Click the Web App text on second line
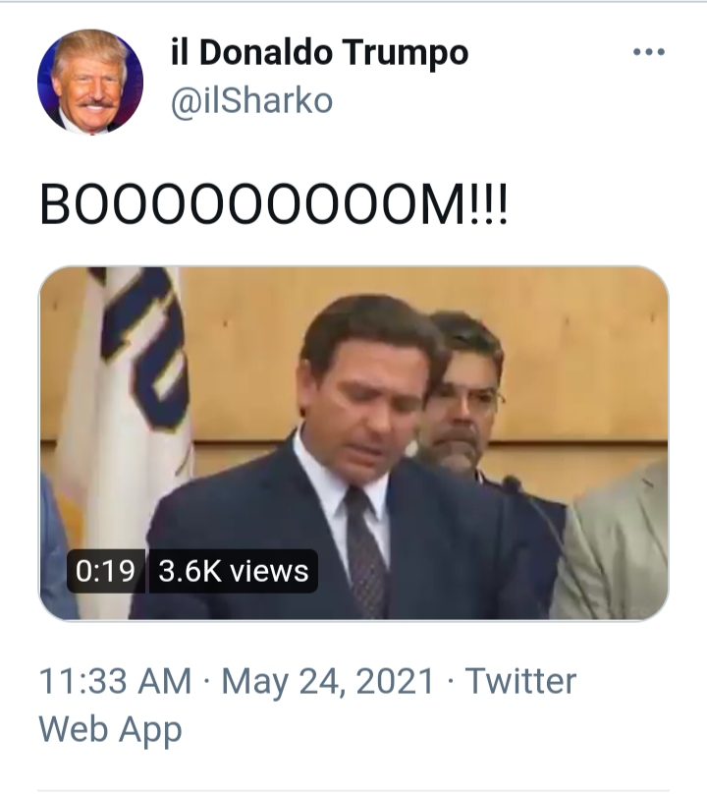 110,729
